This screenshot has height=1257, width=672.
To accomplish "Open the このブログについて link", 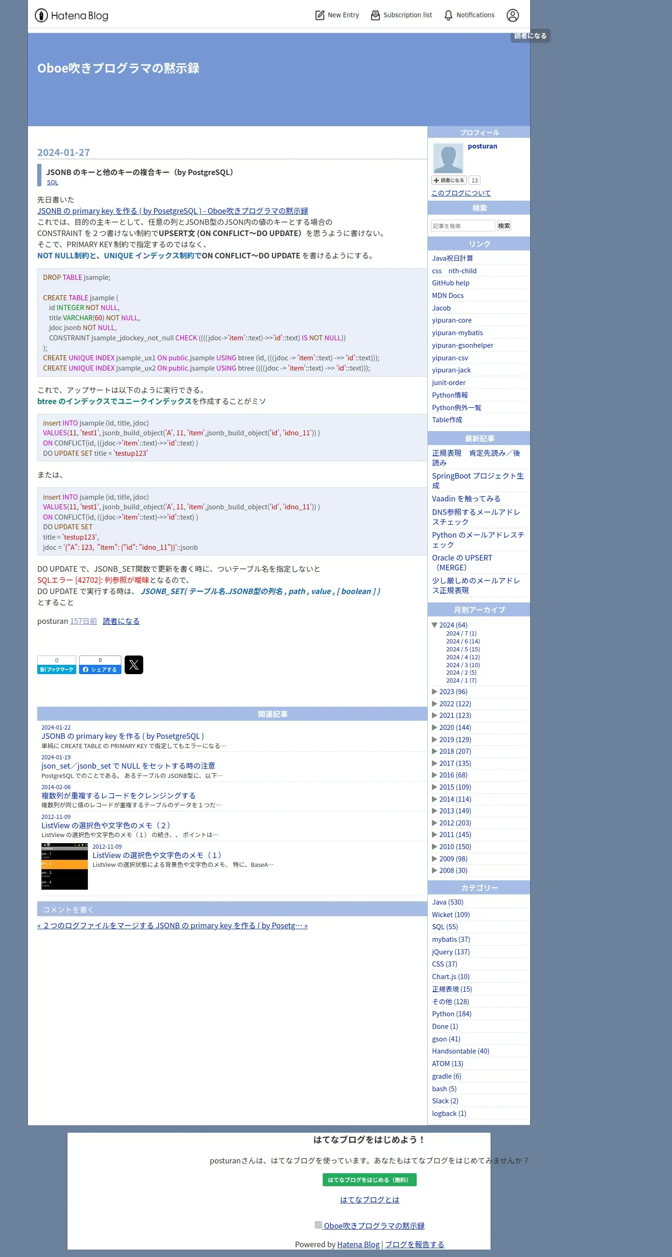I will tap(461, 193).
